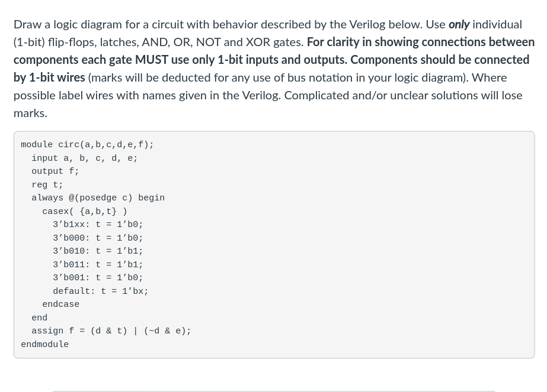The image size is (547, 392).
Task: Click the bold phrase 'by 1-bit wires'
Action: pos(49,77)
